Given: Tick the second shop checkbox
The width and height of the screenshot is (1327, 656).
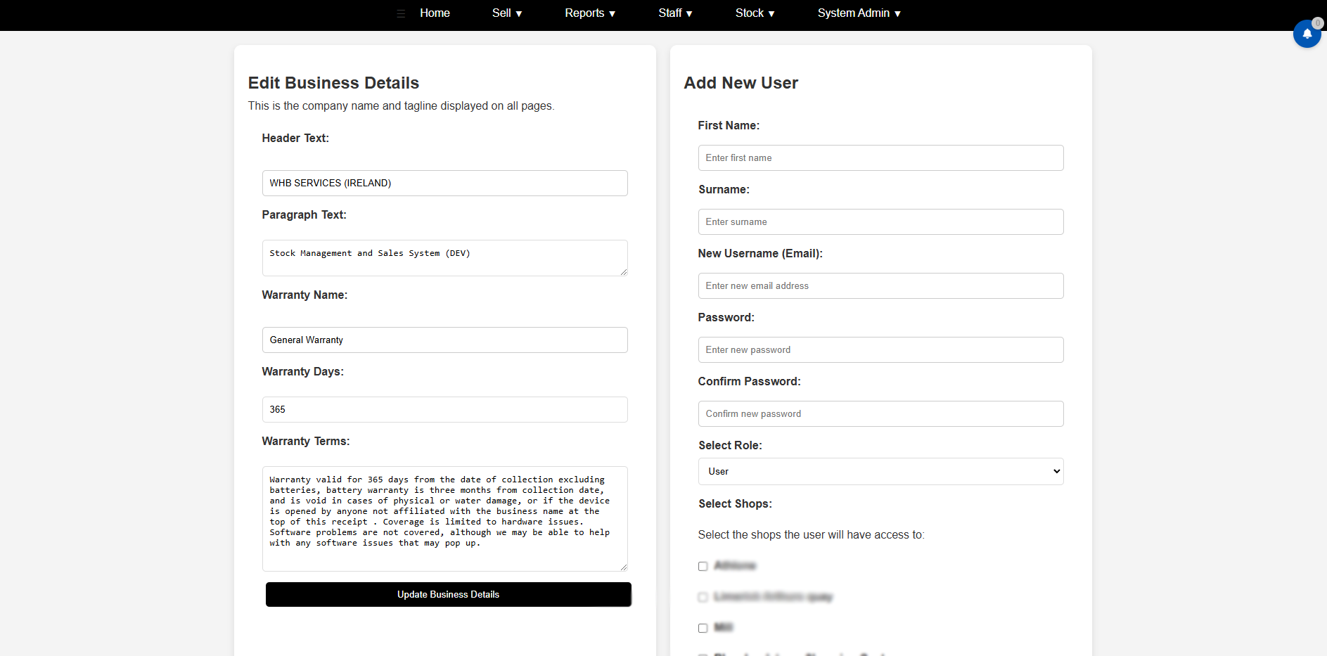Looking at the screenshot, I should coord(703,597).
